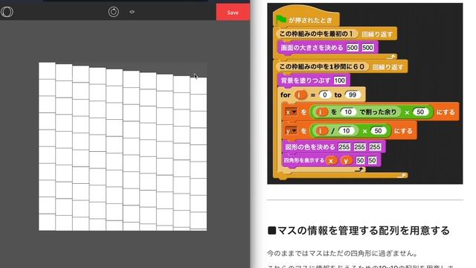
Task: Click the loop arrow at bottom of for block
Action: click(x=359, y=170)
